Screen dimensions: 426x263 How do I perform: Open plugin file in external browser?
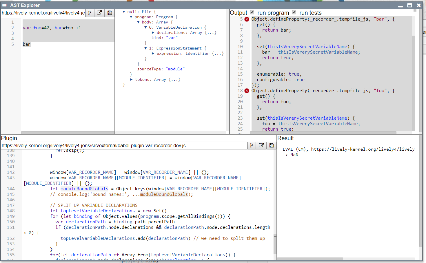click(x=261, y=145)
